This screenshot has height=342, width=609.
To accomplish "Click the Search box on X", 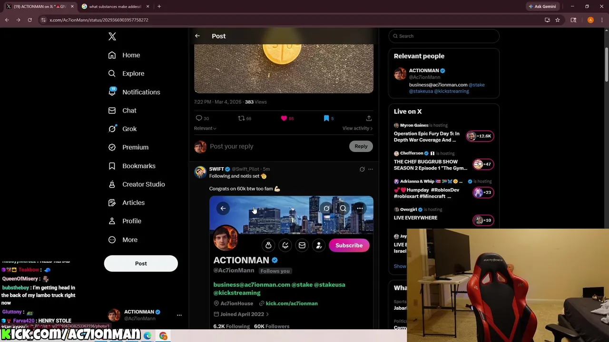I will pos(444,36).
